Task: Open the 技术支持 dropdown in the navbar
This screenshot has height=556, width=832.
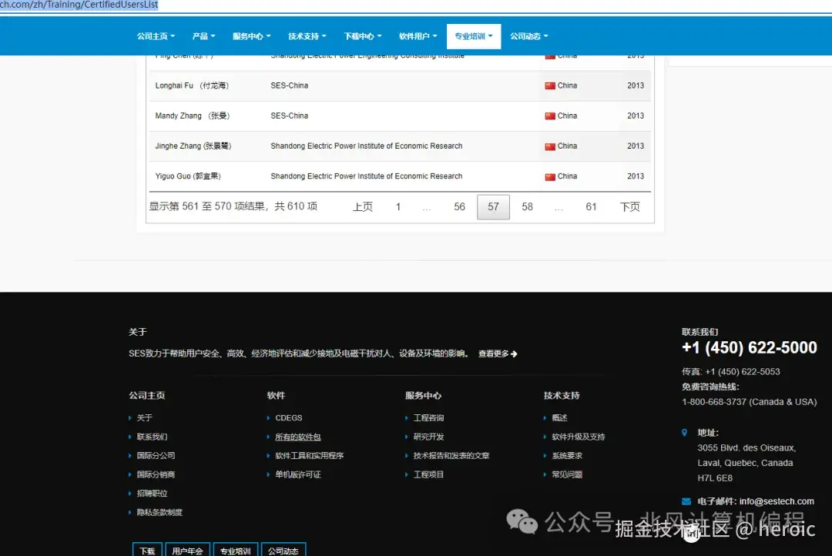Action: (x=307, y=36)
